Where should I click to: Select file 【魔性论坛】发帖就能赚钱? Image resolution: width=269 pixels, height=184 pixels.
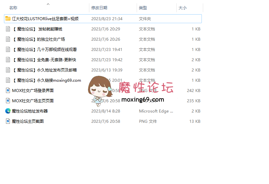click(37, 29)
